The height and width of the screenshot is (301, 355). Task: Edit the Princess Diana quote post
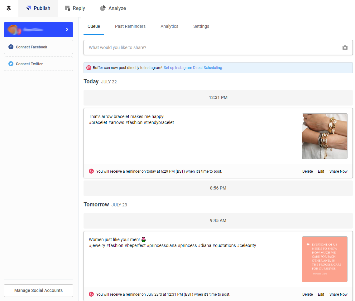click(x=321, y=294)
